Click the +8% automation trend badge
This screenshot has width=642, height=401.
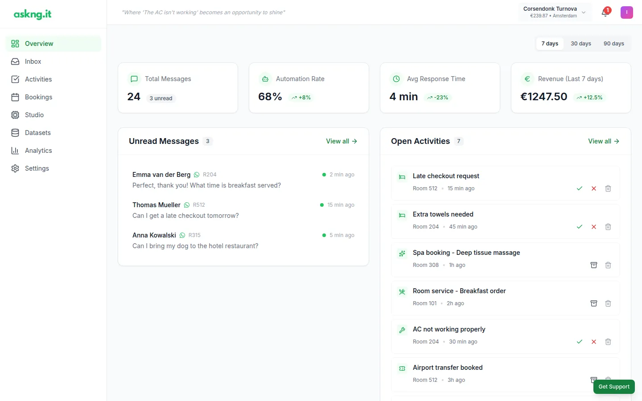301,98
